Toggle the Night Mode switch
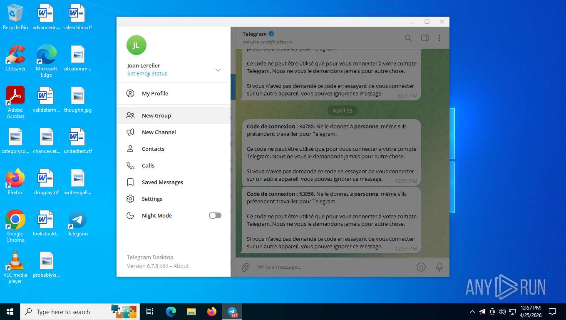The width and height of the screenshot is (566, 320). pyautogui.click(x=215, y=215)
